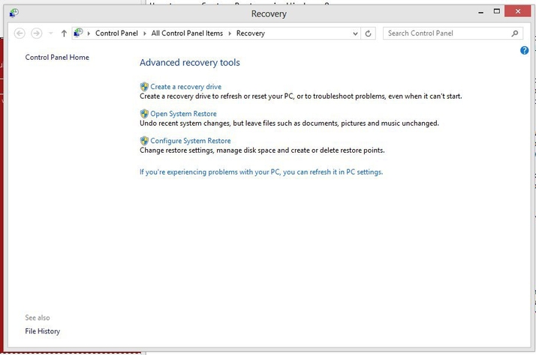Minimize the Recovery window
This screenshot has width=536, height=355.
(x=481, y=12)
